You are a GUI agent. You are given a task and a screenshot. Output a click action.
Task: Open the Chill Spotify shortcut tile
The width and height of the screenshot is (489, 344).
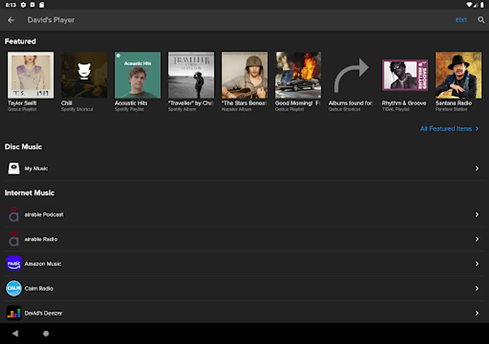[x=84, y=75]
